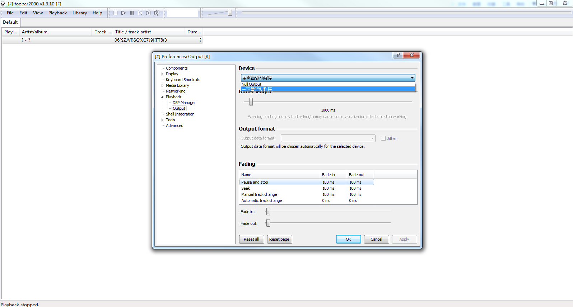Expand the Display tree node

click(162, 74)
